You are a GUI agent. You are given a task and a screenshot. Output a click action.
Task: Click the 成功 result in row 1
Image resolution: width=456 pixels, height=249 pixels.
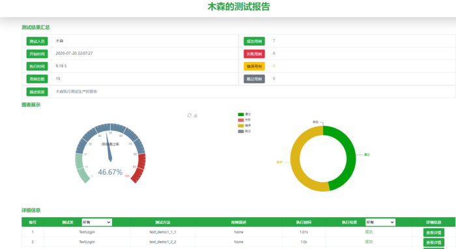pyautogui.click(x=369, y=232)
